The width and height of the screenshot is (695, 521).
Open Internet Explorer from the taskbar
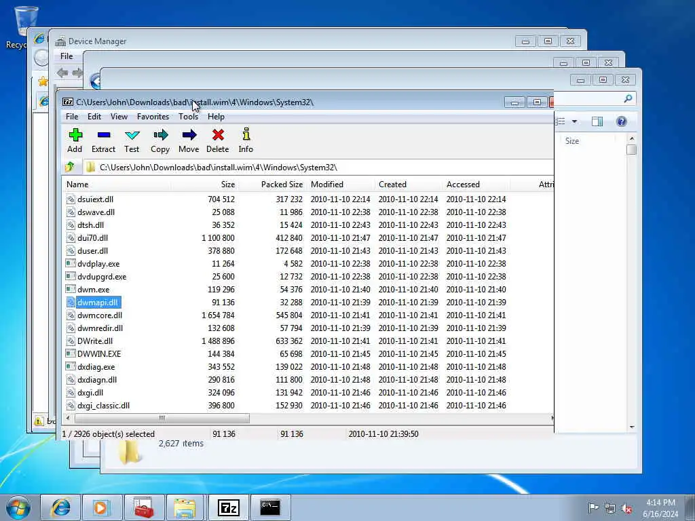pyautogui.click(x=60, y=507)
